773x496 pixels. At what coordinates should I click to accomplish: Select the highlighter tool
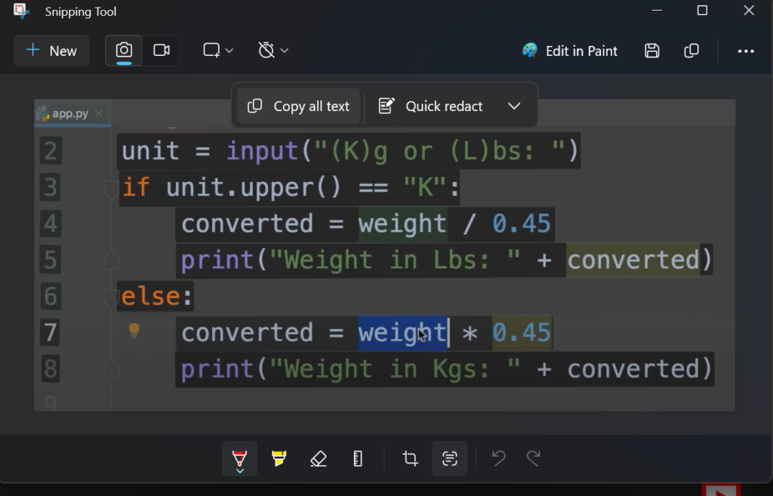[x=279, y=458]
